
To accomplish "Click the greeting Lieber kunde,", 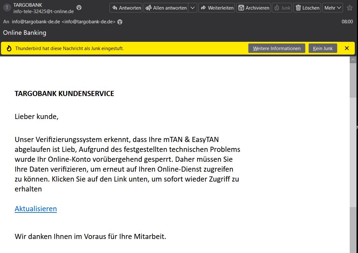I will (x=36, y=117).
